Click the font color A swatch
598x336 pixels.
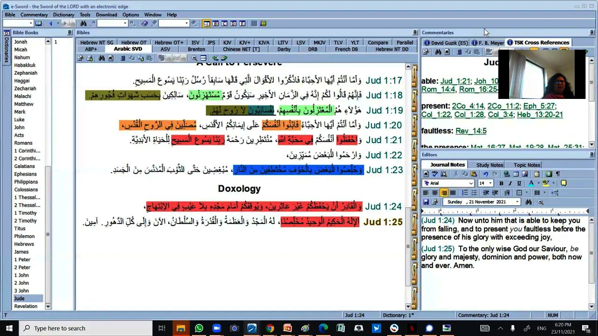coord(531,183)
